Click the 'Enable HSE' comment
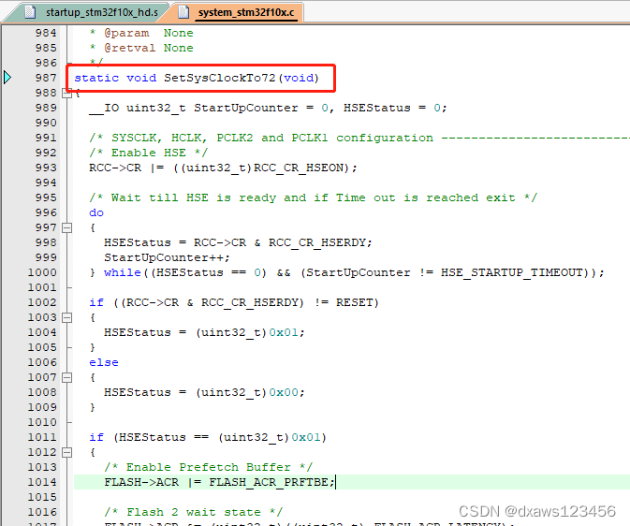Screen dimensions: 630x526 [148, 153]
